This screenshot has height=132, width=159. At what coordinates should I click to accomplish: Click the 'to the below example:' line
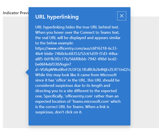tap(54, 43)
